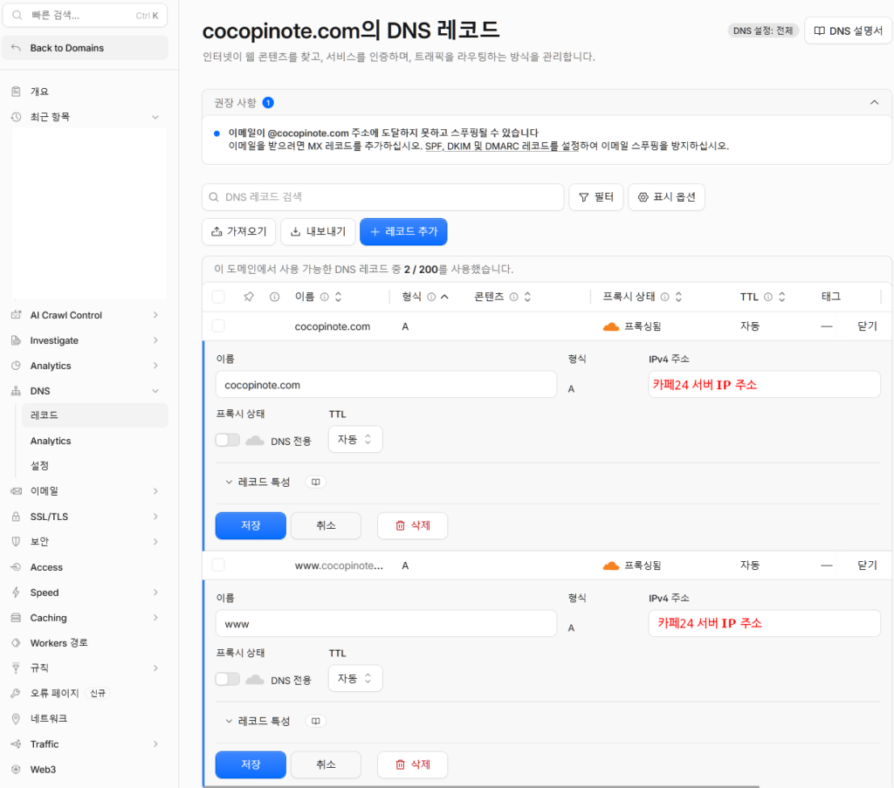Click the clock icon beside 최근 항목
The image size is (894, 788).
16,117
